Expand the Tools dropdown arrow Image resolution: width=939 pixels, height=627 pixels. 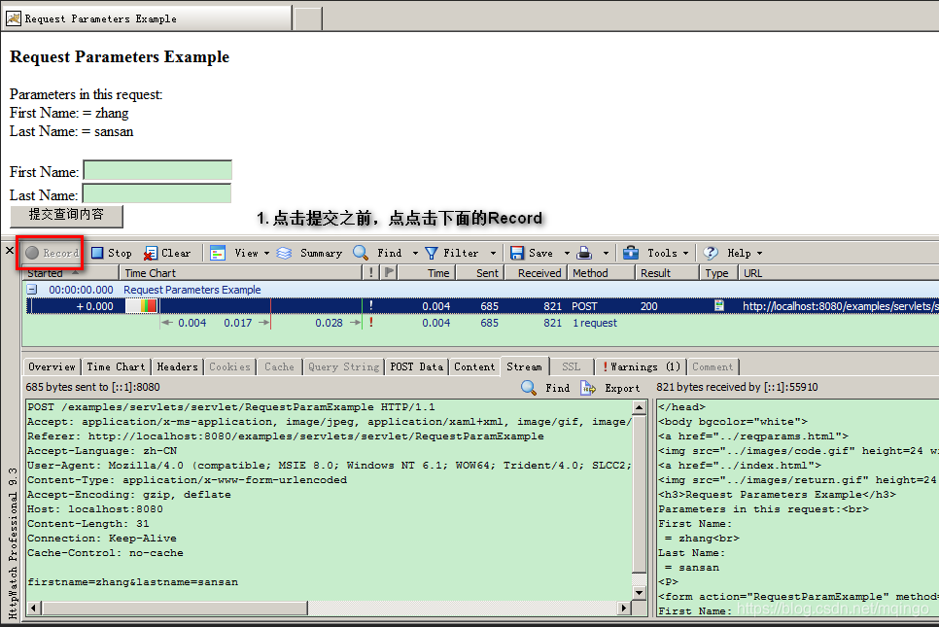pyautogui.click(x=685, y=254)
